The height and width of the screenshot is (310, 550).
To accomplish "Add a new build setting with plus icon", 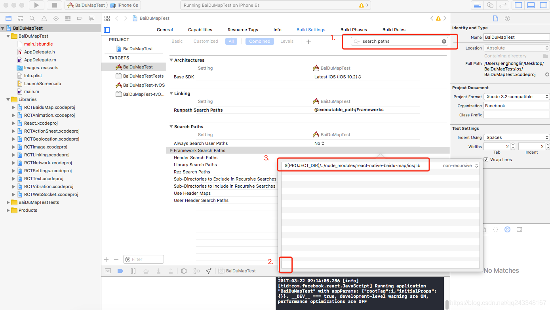I will [308, 41].
